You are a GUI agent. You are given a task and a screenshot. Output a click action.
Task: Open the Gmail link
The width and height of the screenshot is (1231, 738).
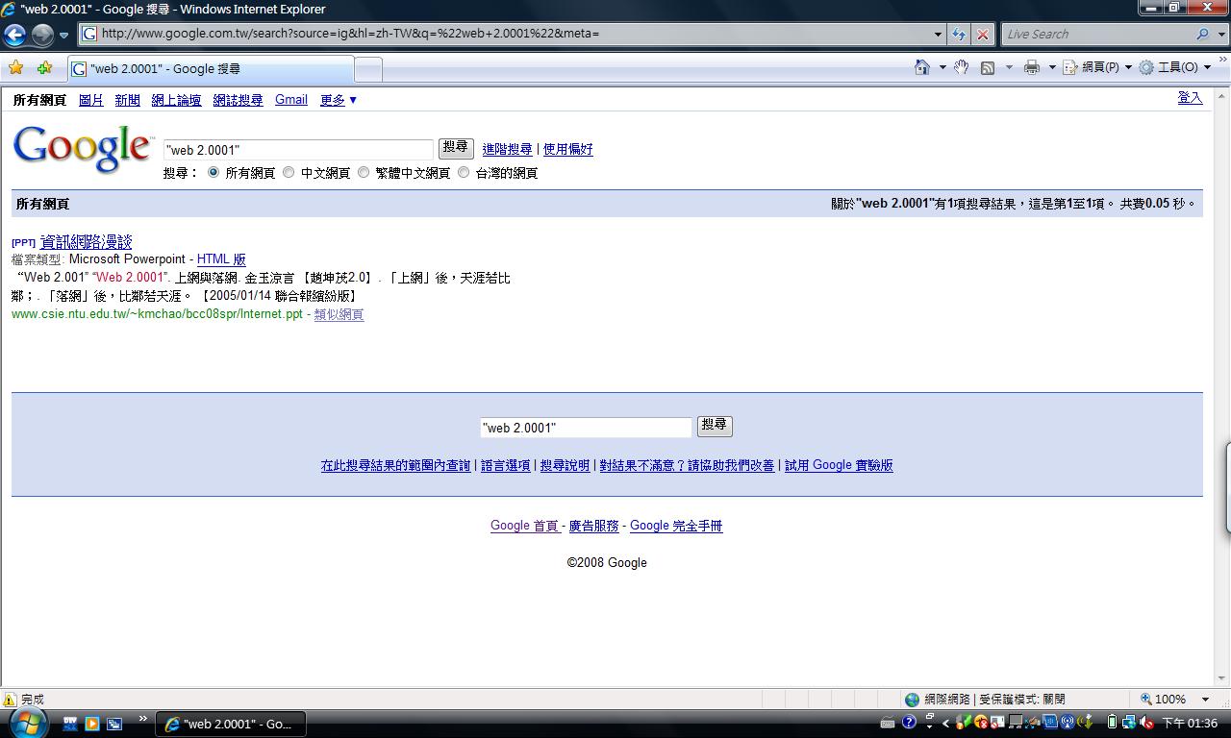291,100
